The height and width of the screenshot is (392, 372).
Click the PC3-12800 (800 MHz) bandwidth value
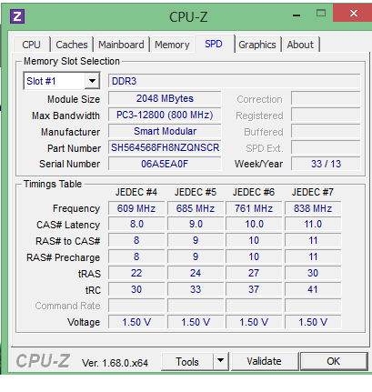point(165,115)
